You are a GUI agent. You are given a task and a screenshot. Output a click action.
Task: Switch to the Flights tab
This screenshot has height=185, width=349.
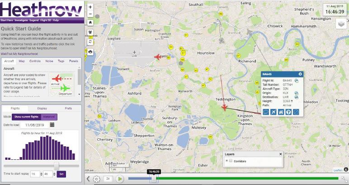[15, 108]
